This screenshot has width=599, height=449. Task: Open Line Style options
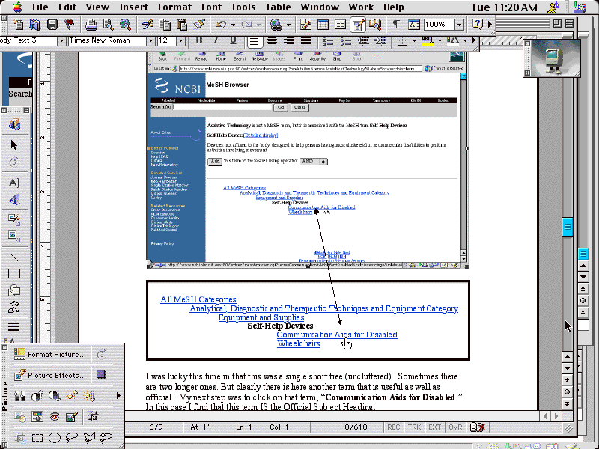14,327
